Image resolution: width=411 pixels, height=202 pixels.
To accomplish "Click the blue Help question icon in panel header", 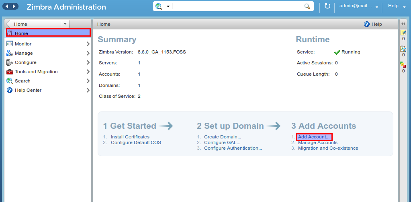I will coord(367,24).
